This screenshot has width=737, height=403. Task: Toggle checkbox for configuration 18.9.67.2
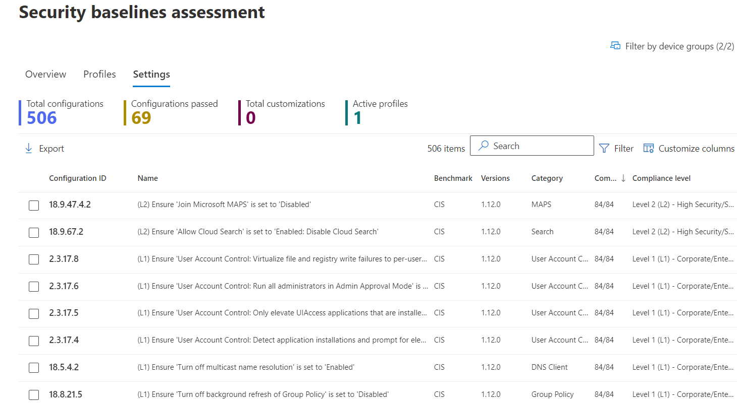tap(34, 232)
